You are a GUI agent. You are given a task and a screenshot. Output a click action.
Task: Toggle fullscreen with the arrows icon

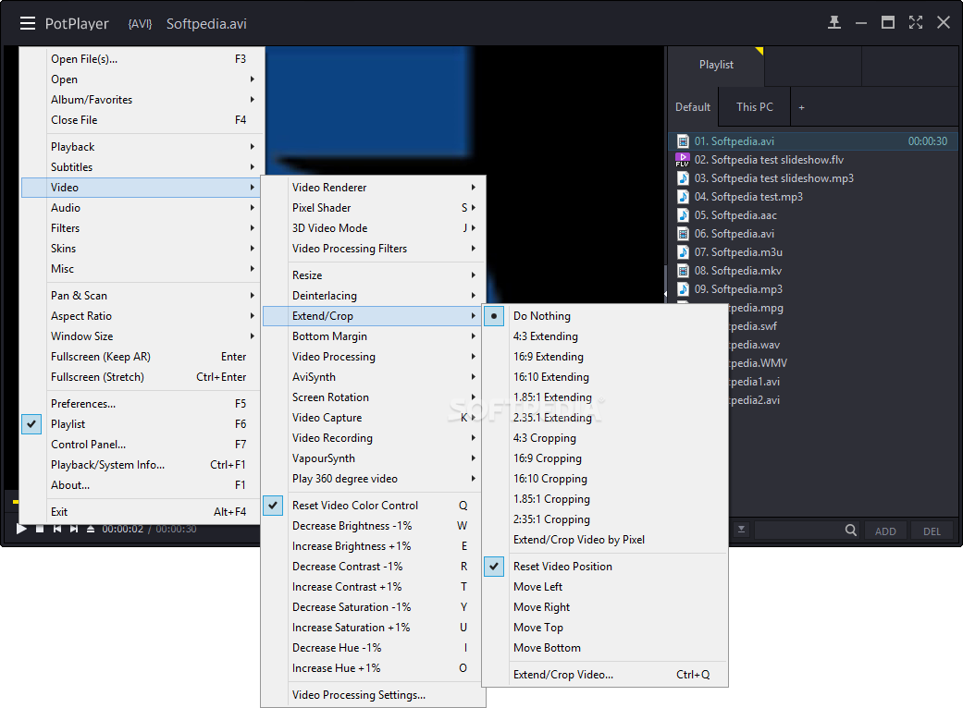tap(916, 23)
